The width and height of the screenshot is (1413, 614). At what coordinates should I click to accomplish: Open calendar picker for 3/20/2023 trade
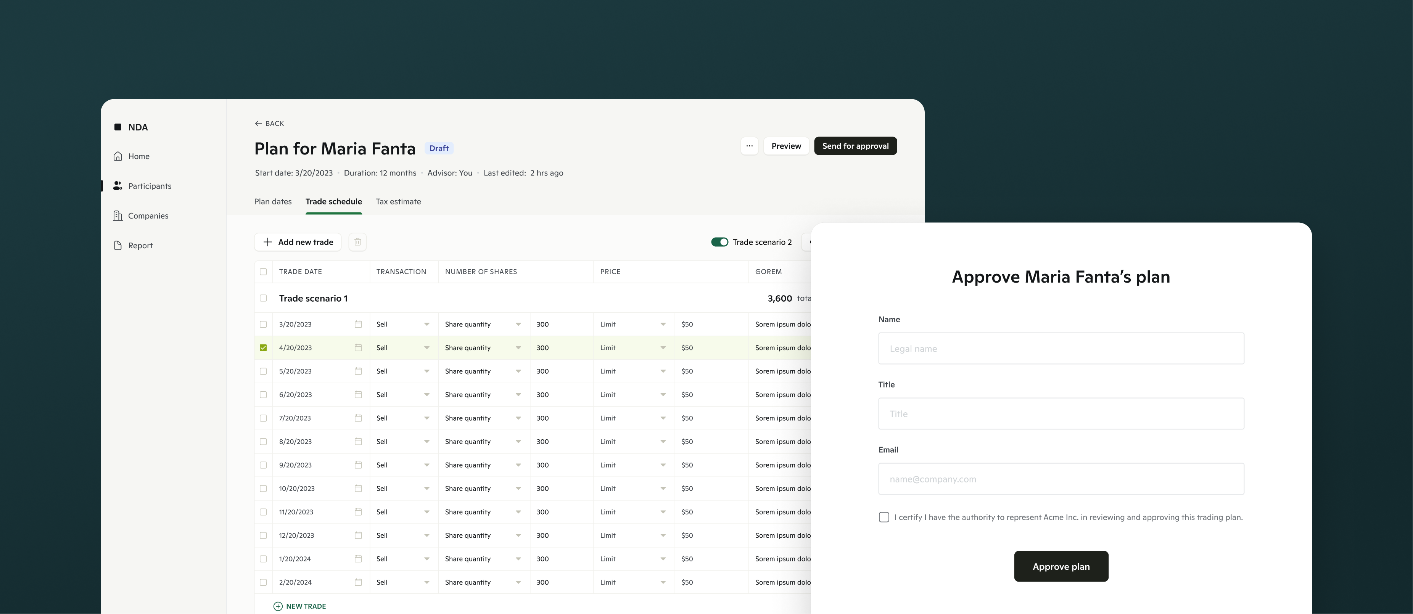pos(358,324)
